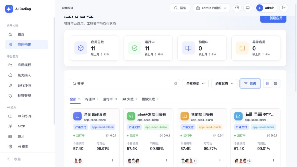Expand the 全部类型 dropdown
Screen dimensions: 297x167
[196, 83]
